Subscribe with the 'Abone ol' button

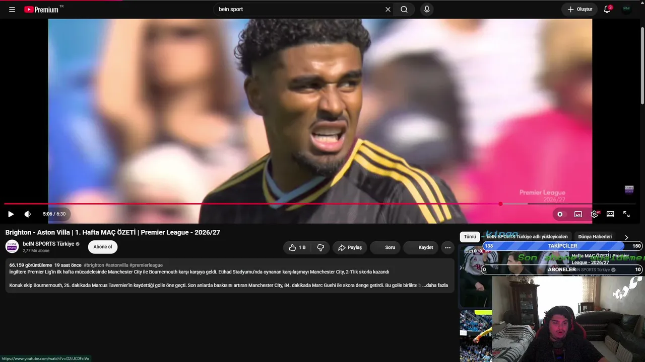(103, 247)
